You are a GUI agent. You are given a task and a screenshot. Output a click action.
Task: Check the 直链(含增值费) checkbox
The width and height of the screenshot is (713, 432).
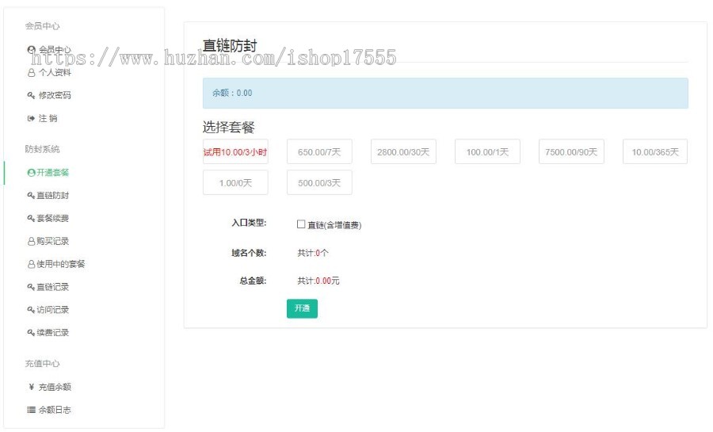[x=301, y=224]
